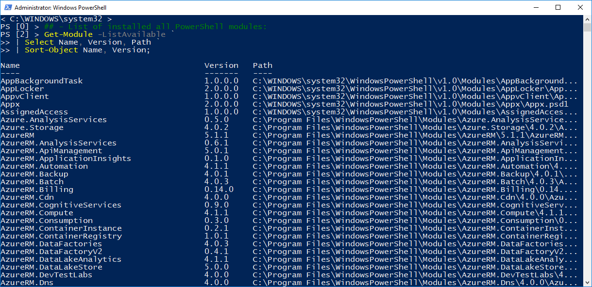Click version 0.14.0 of AzureRM.Billing
Screen dimensions: 592x287
[219, 190]
